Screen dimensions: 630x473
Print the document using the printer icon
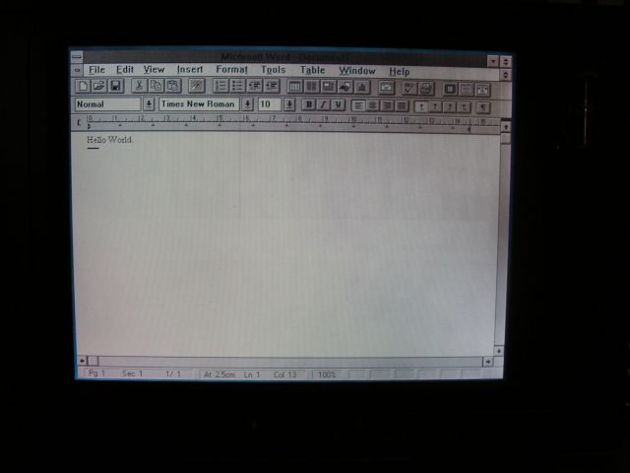coord(426,89)
